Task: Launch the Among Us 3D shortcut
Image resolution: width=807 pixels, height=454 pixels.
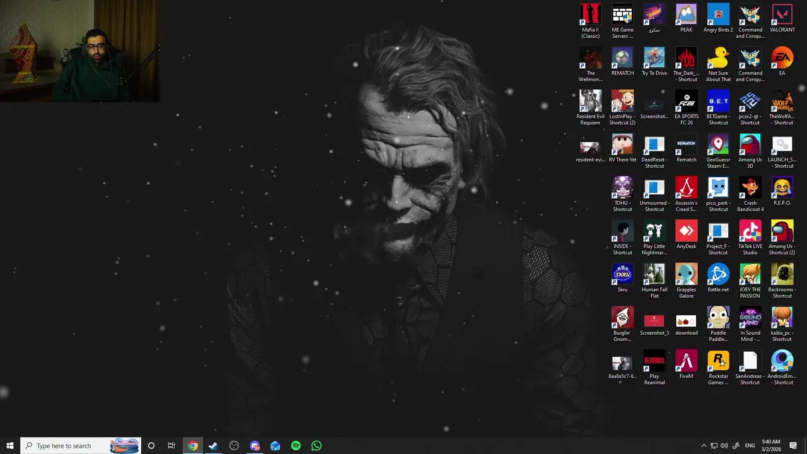Action: click(x=750, y=151)
